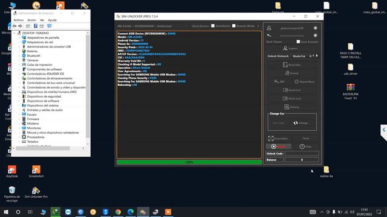Expand the Monitores node
The image size is (387, 217).
19,128
